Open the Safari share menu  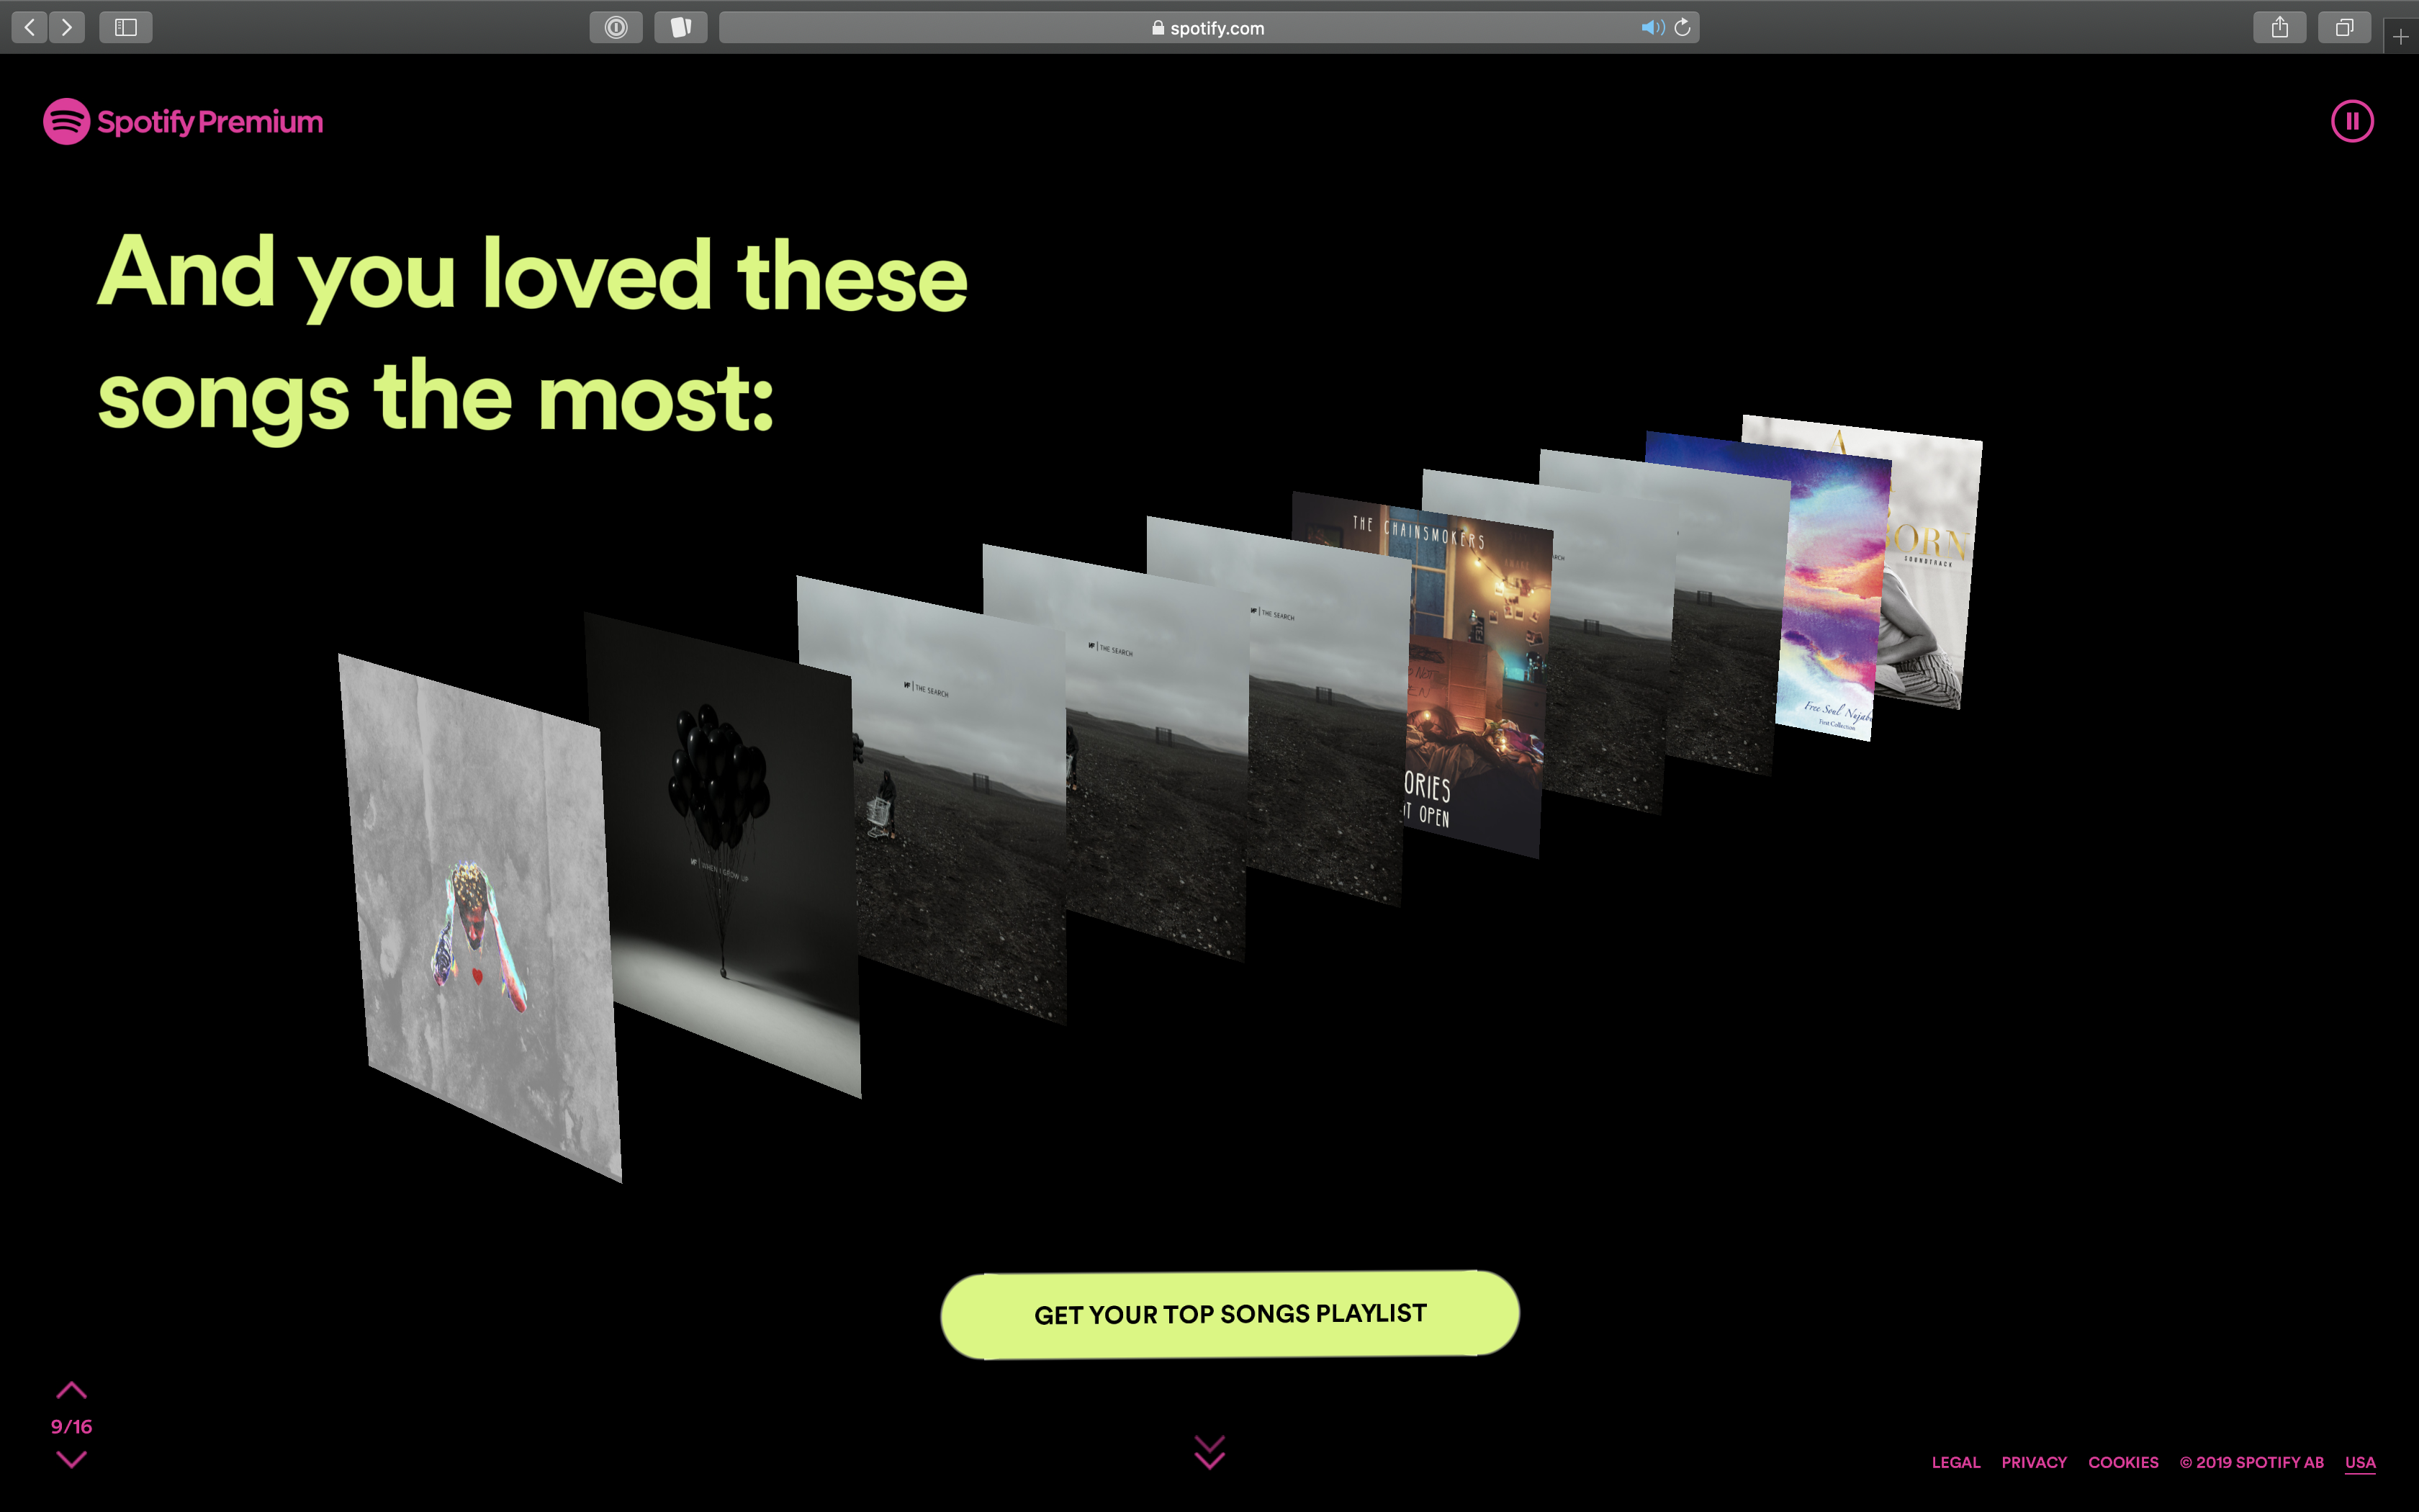(x=2280, y=27)
